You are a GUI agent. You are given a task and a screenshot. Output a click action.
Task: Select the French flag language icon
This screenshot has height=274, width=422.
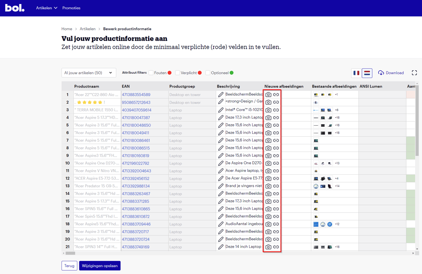(356, 73)
